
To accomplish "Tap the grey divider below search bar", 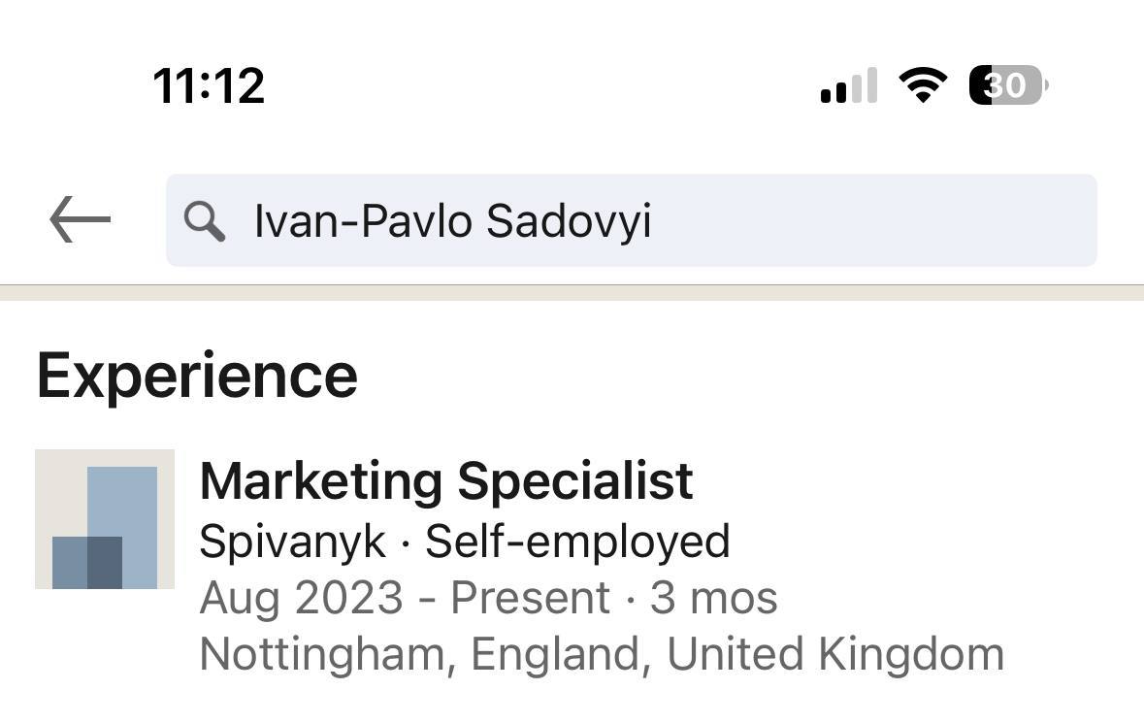I will pyautogui.click(x=572, y=292).
